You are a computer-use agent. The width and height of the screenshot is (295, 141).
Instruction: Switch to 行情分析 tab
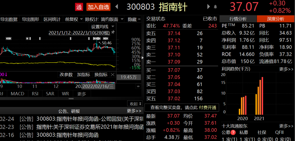pos(238,19)
